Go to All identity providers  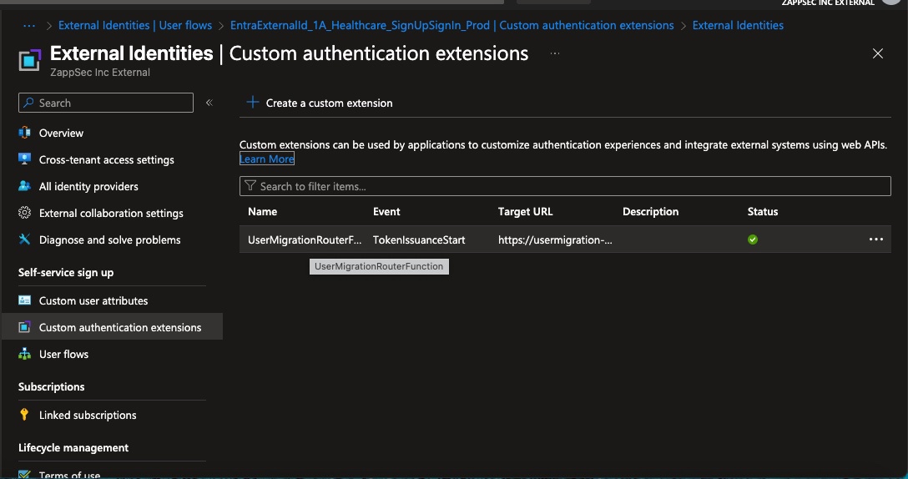tap(88, 186)
